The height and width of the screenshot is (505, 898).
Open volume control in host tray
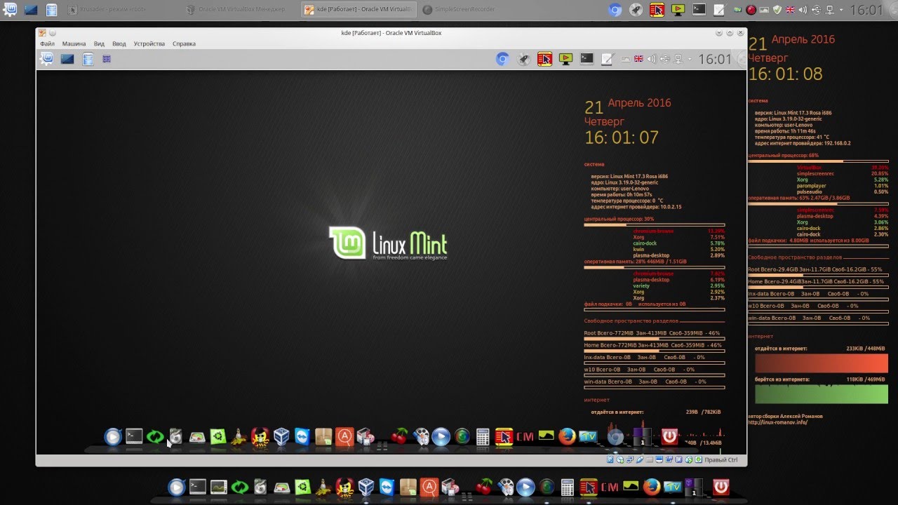[x=803, y=10]
